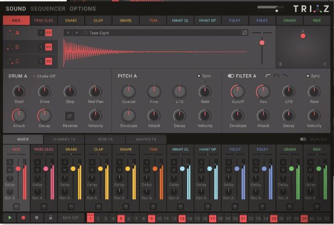334x225 pixels.
Task: Click the Coarse knob in Pitch A
Action: click(x=128, y=92)
